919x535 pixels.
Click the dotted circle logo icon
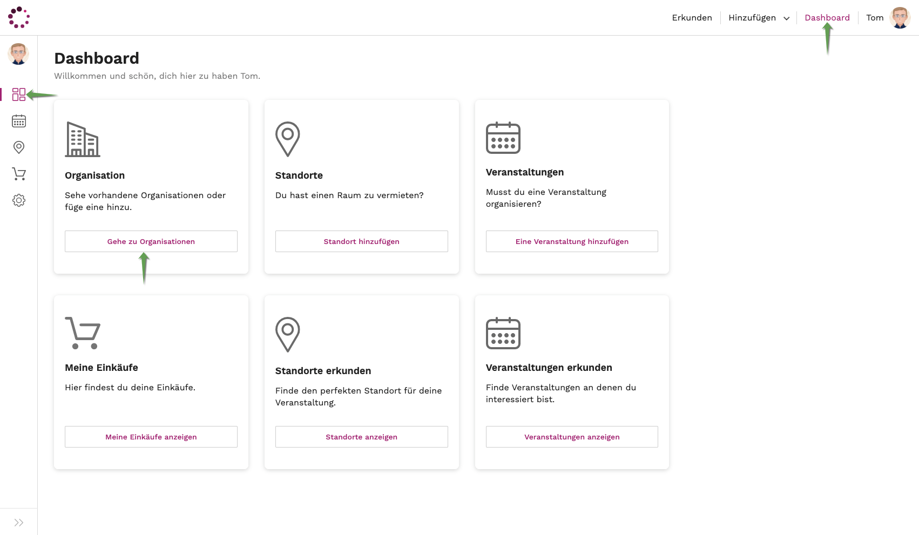point(19,17)
